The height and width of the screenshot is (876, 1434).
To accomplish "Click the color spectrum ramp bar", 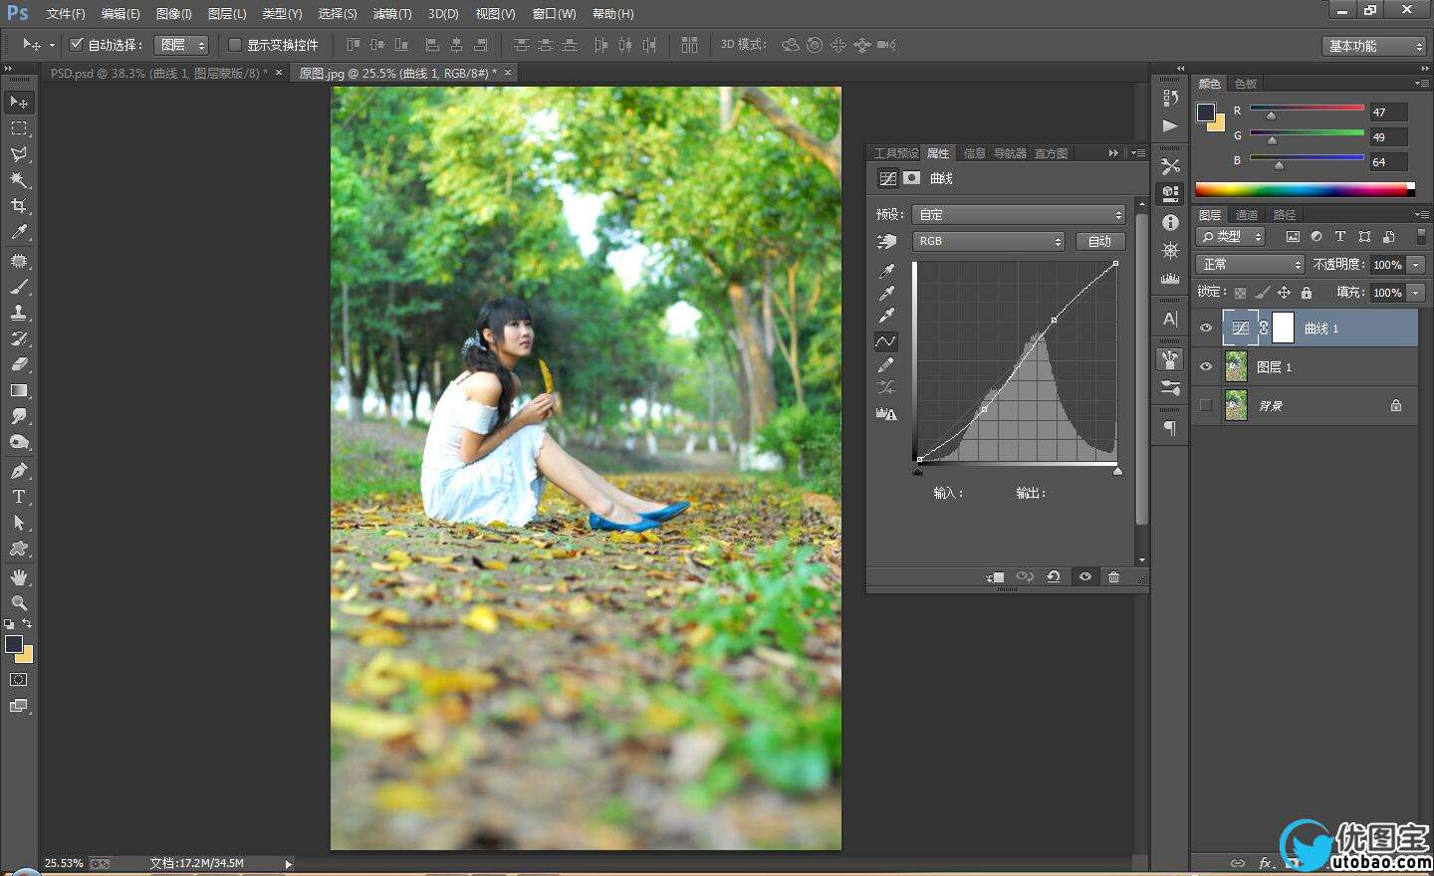I will click(x=1305, y=189).
